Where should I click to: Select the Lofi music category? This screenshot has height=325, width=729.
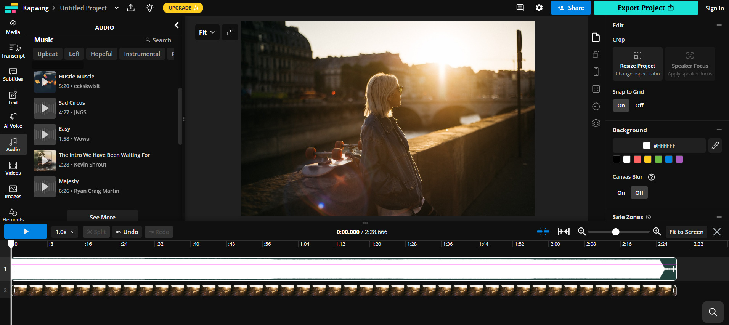74,54
